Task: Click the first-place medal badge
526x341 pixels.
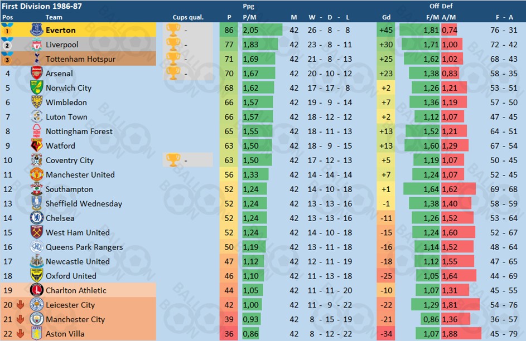Action: [x=7, y=30]
